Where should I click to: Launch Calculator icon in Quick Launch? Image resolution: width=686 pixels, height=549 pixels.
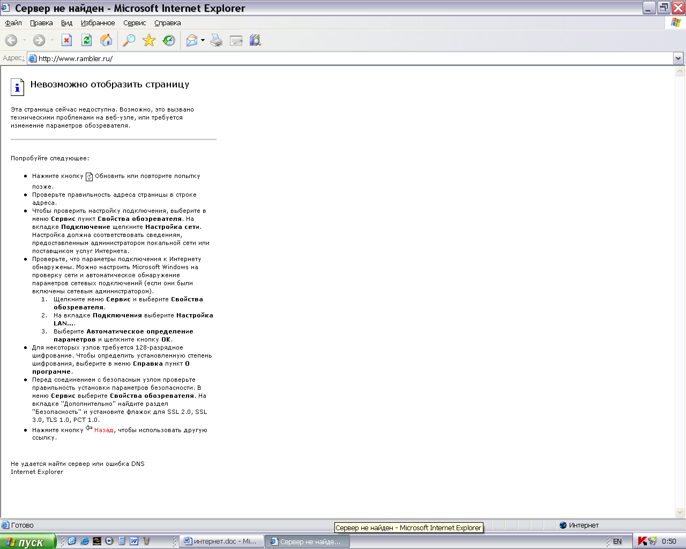tap(122, 541)
